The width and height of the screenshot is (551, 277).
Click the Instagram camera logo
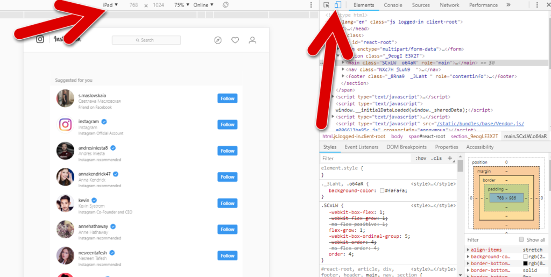coord(40,39)
